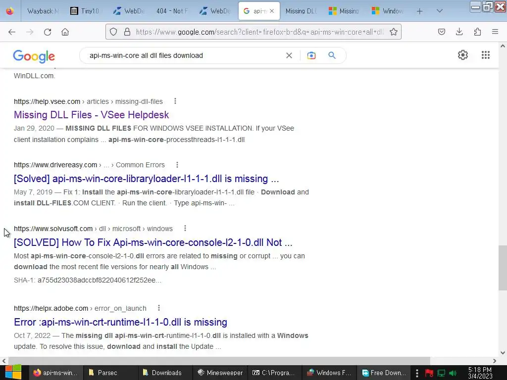This screenshot has height=380, width=507.
Task: Open the Downloads taskbar window
Action: 165,373
